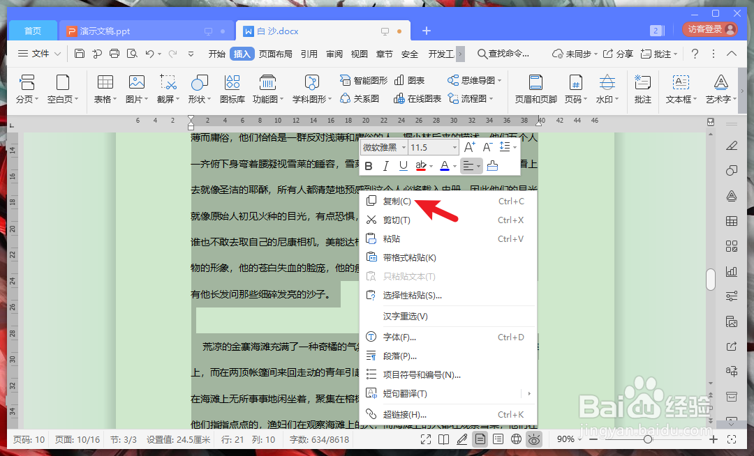Insert an 在线图表 online chart
This screenshot has width=754, height=456.
417,98
